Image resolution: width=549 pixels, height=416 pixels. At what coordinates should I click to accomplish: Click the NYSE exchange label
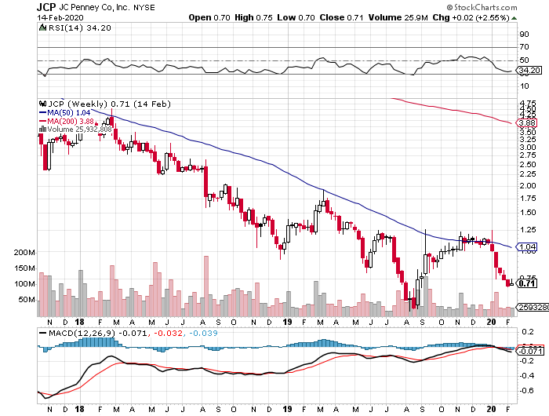144,7
